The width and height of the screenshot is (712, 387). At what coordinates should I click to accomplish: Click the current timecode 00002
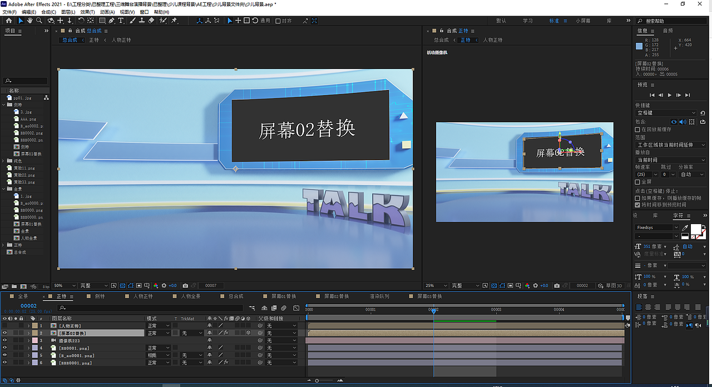(x=28, y=306)
